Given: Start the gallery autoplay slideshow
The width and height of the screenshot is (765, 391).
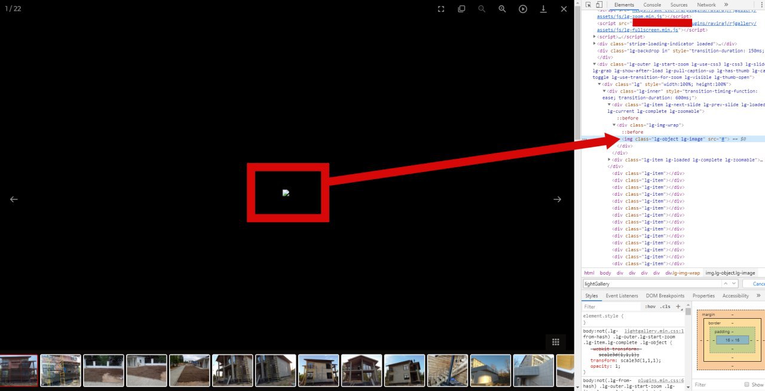Looking at the screenshot, I should coord(523,9).
